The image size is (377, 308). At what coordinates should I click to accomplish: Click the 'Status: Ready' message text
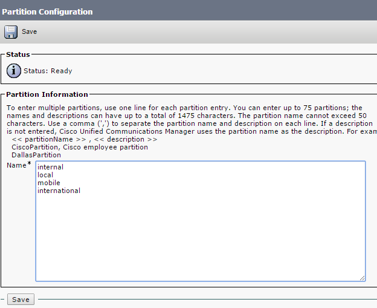click(48, 71)
